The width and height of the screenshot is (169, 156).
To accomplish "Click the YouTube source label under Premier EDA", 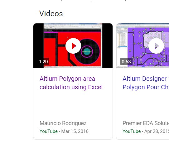I will coord(132,131).
